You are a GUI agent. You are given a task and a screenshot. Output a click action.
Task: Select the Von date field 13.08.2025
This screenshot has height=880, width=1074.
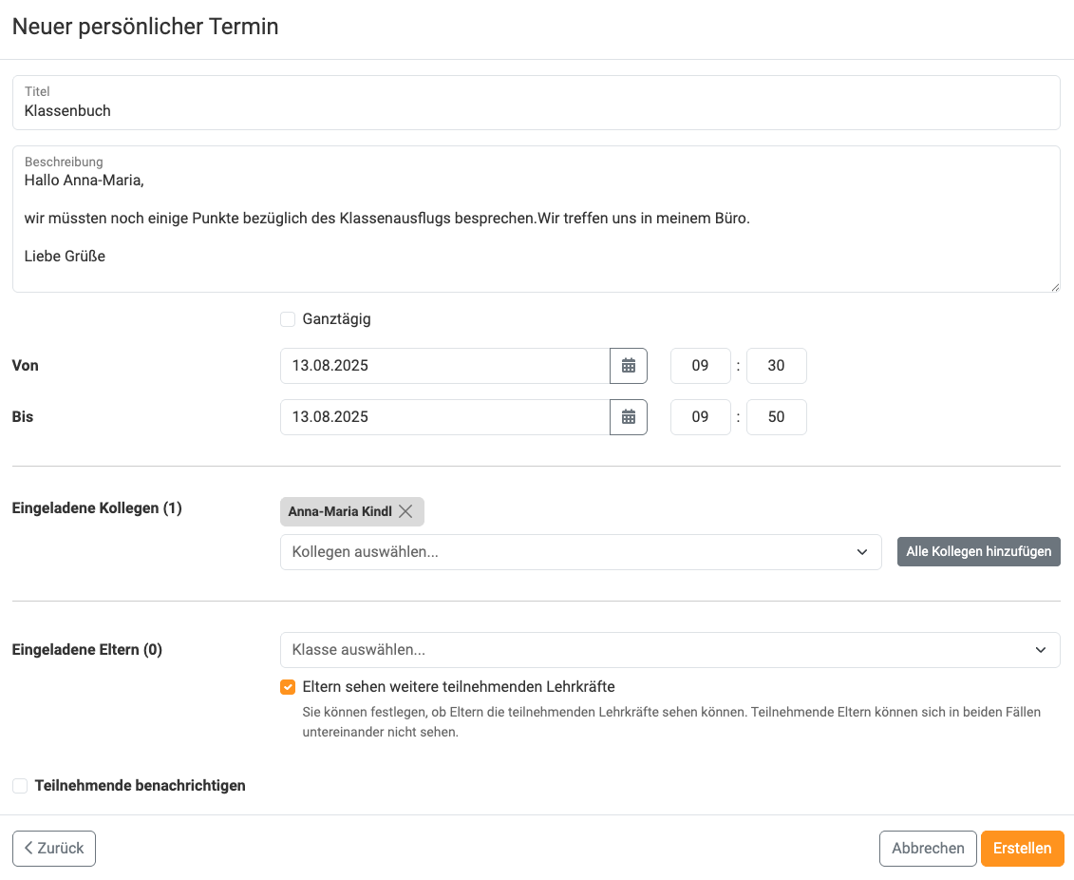pos(444,366)
